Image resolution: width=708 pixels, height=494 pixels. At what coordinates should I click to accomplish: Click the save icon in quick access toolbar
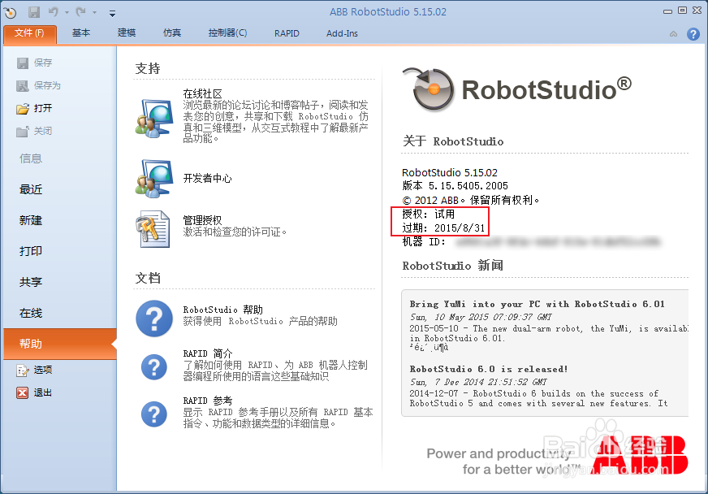click(x=34, y=12)
